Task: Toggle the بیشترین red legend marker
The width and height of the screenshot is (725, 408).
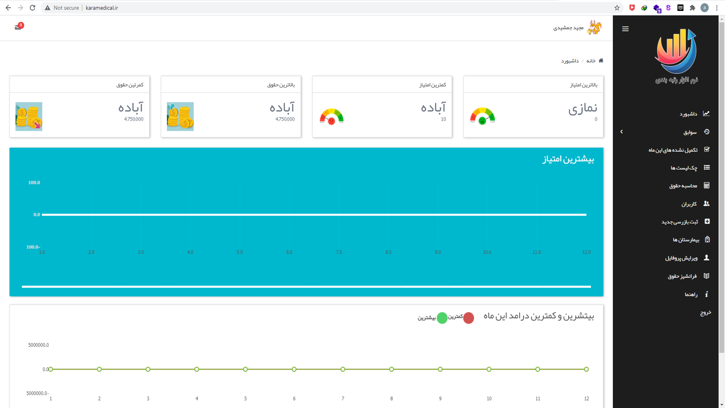Action: (x=469, y=318)
